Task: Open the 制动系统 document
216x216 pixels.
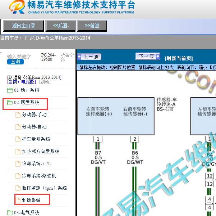Action: click(x=31, y=200)
